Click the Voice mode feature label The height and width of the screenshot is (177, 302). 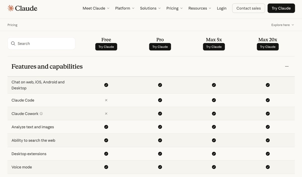pyautogui.click(x=22, y=167)
